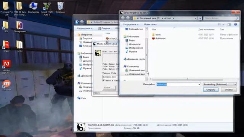The image size is (244, 137).
Task: Click Локальный диск (D:) breadcrumb segment
Action: click(150, 18)
